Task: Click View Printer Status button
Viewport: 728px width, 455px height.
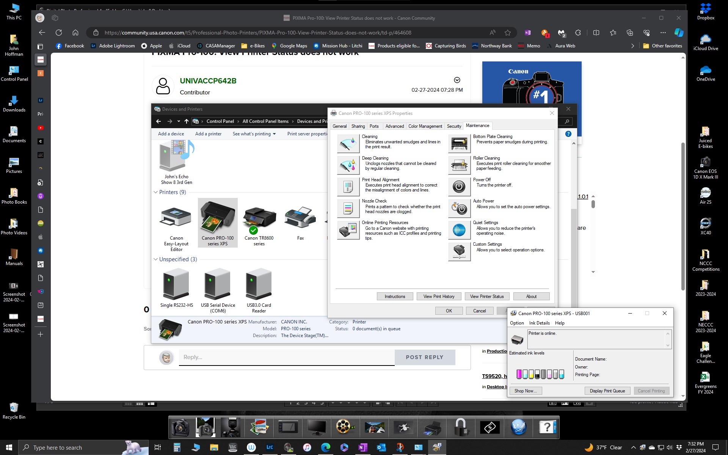Action: (x=487, y=296)
